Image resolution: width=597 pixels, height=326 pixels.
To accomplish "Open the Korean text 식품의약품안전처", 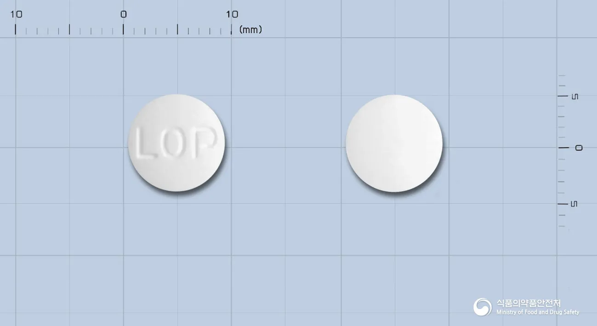I will point(529,303).
